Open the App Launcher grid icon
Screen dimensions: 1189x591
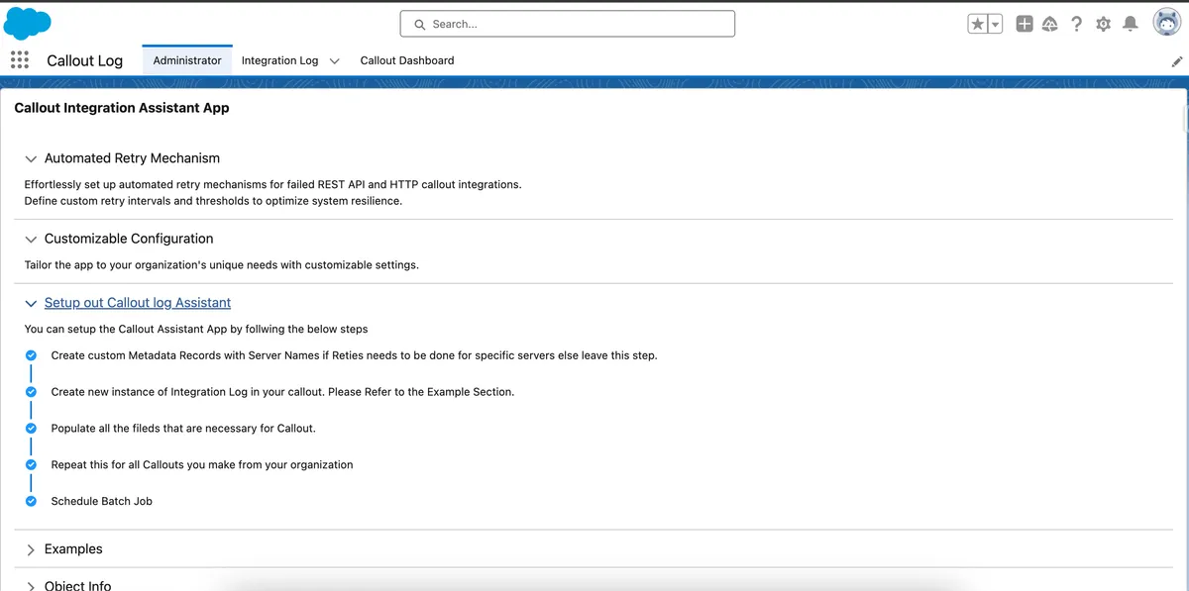19,60
